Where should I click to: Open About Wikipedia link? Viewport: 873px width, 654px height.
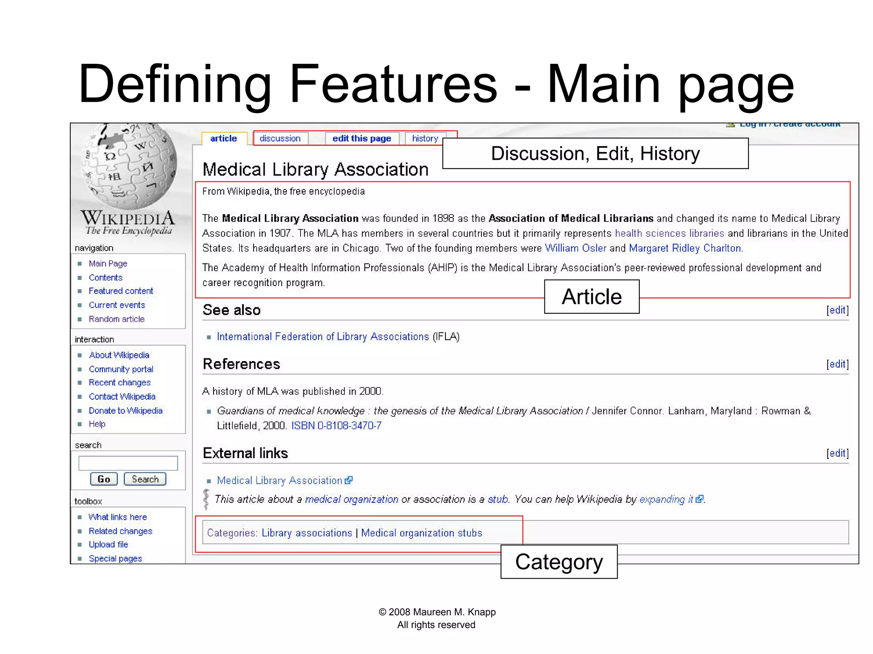click(119, 355)
